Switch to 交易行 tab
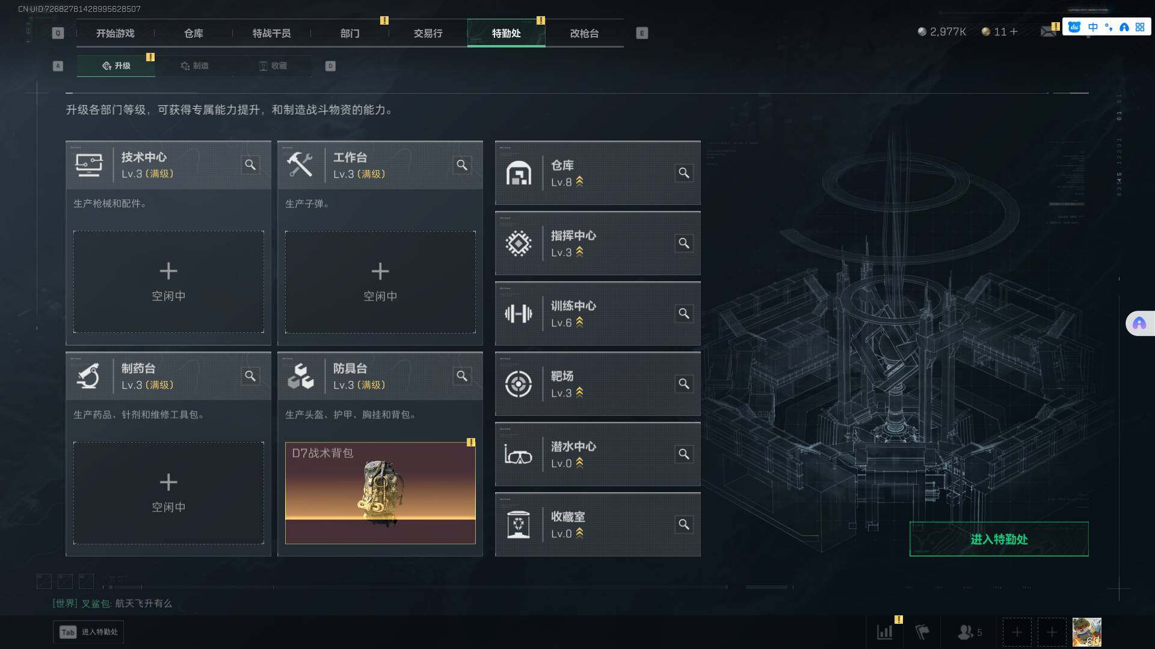The height and width of the screenshot is (649, 1155). pos(428,33)
